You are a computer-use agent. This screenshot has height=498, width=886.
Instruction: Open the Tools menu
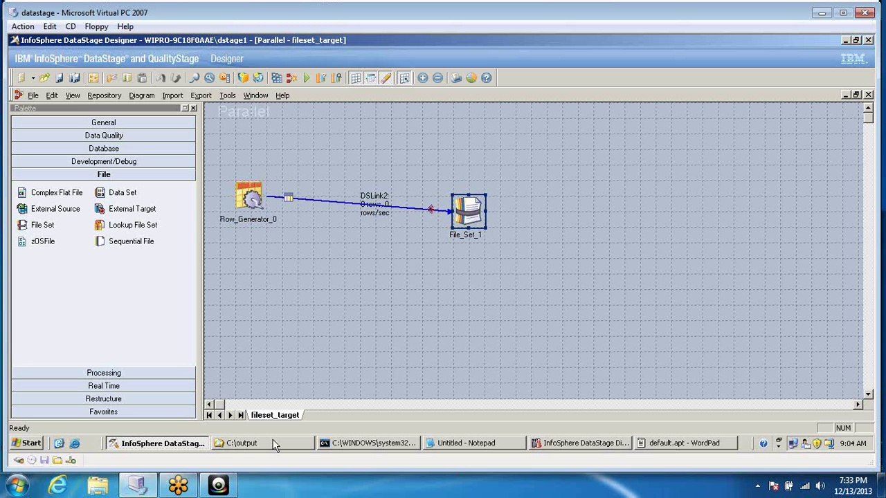[227, 95]
